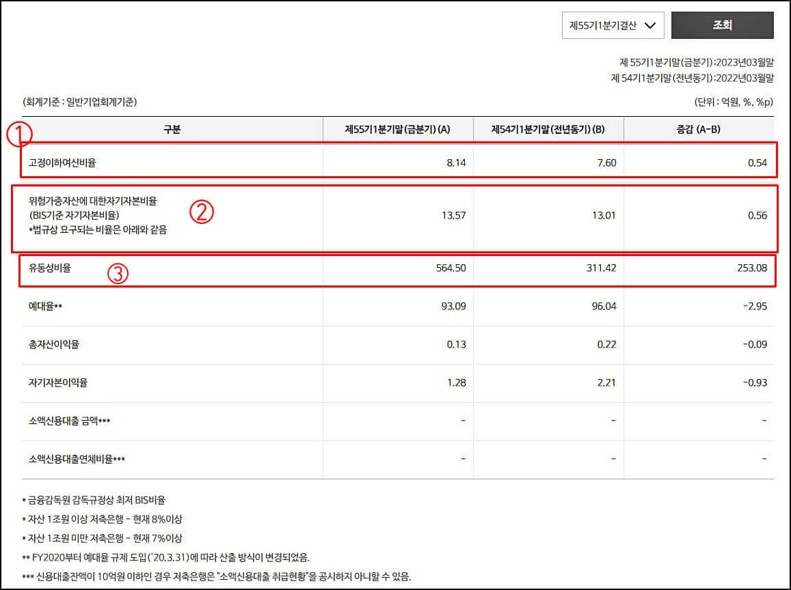Click the value 0.13
Screen dimensions: 791x590
click(456, 345)
